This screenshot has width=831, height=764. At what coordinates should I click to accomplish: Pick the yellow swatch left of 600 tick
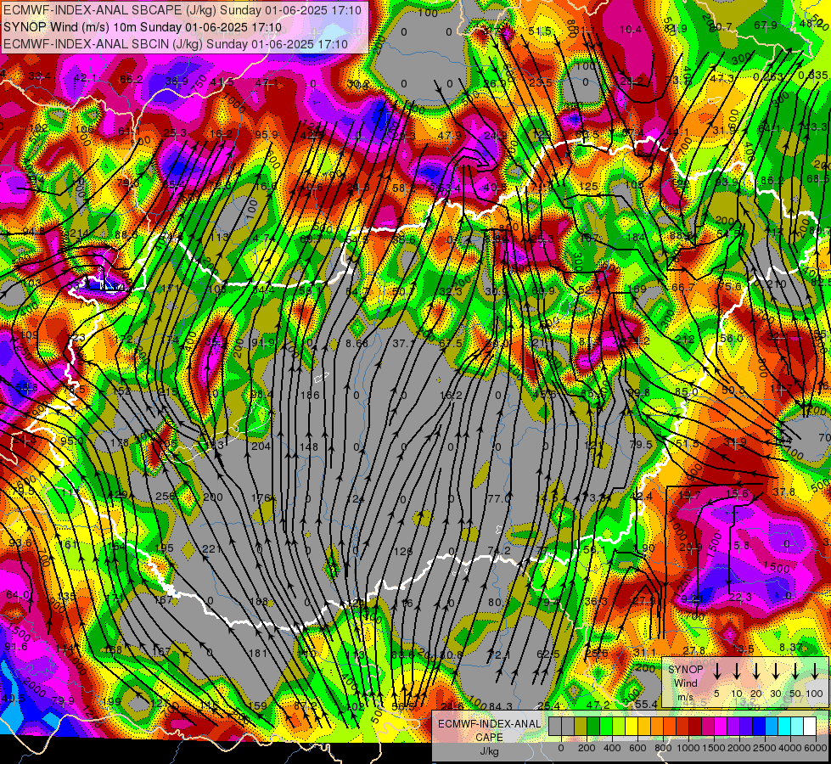(632, 727)
